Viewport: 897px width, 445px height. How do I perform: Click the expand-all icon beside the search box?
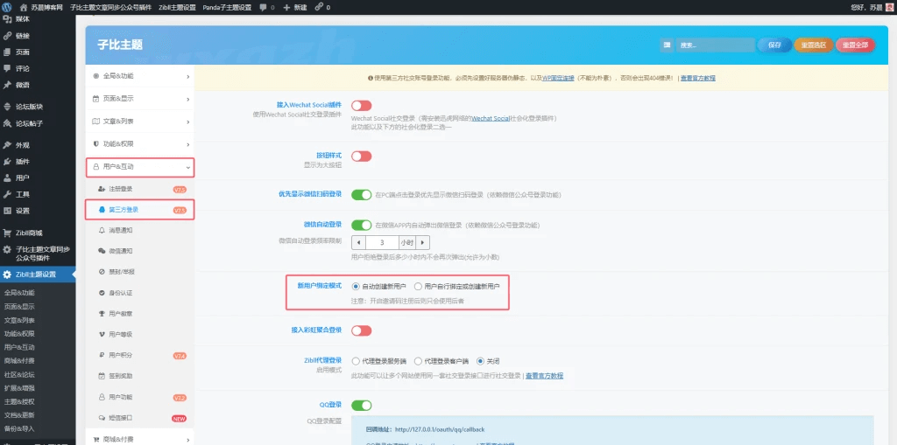(x=667, y=45)
